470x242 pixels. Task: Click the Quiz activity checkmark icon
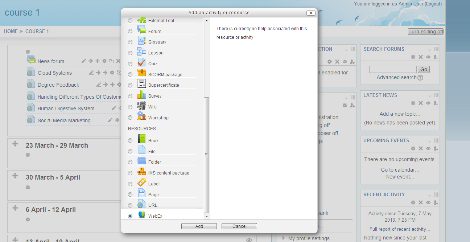coord(141,62)
